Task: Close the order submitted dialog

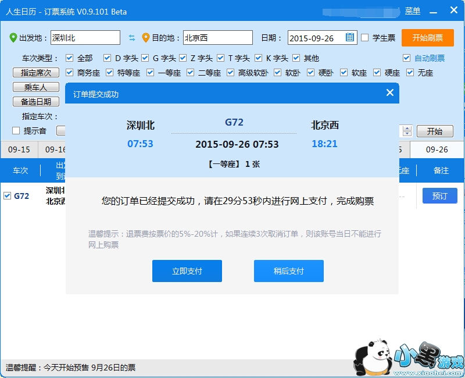Action: coord(390,93)
